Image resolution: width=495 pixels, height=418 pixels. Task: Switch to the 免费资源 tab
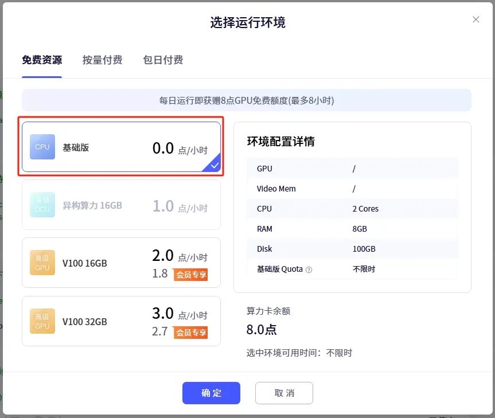coord(42,60)
